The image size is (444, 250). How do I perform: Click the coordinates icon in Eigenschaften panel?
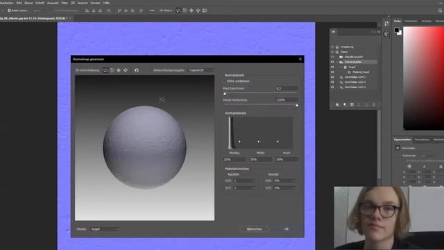click(x=398, y=148)
